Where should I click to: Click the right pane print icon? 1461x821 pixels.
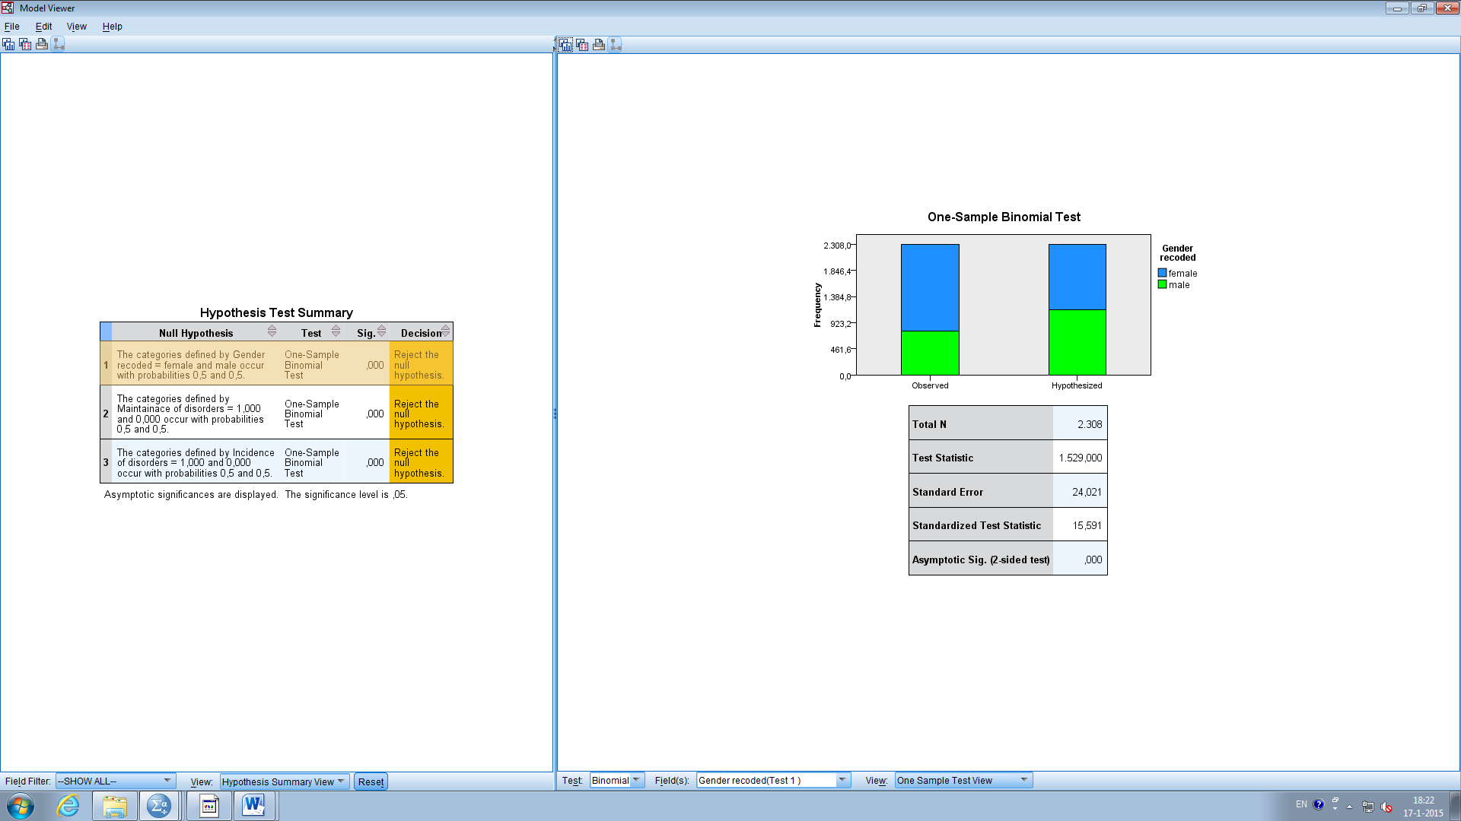(599, 45)
